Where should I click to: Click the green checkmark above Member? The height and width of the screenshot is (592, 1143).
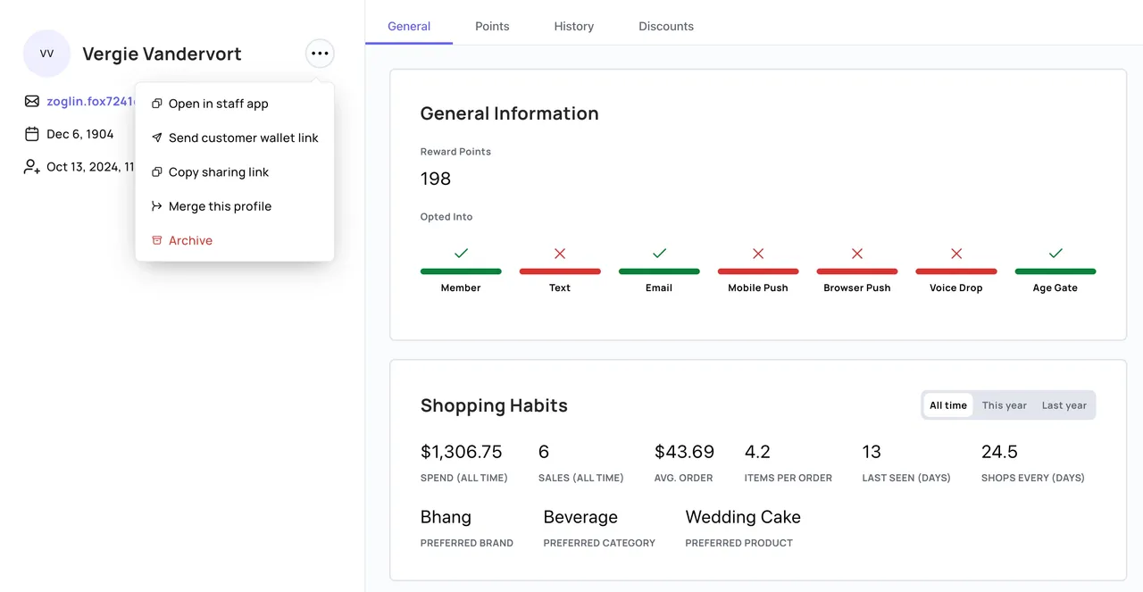461,254
